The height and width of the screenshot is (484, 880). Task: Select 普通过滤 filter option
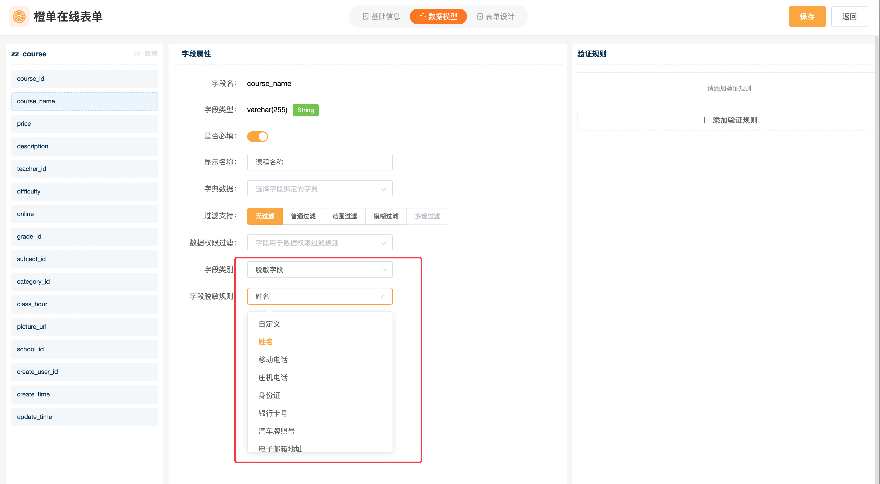[303, 216]
